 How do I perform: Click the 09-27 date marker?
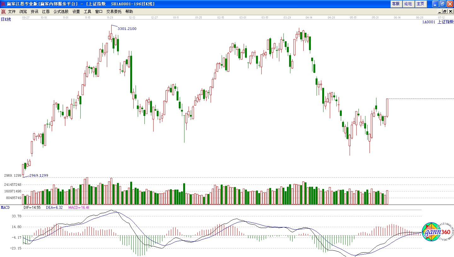pyautogui.click(x=26, y=18)
